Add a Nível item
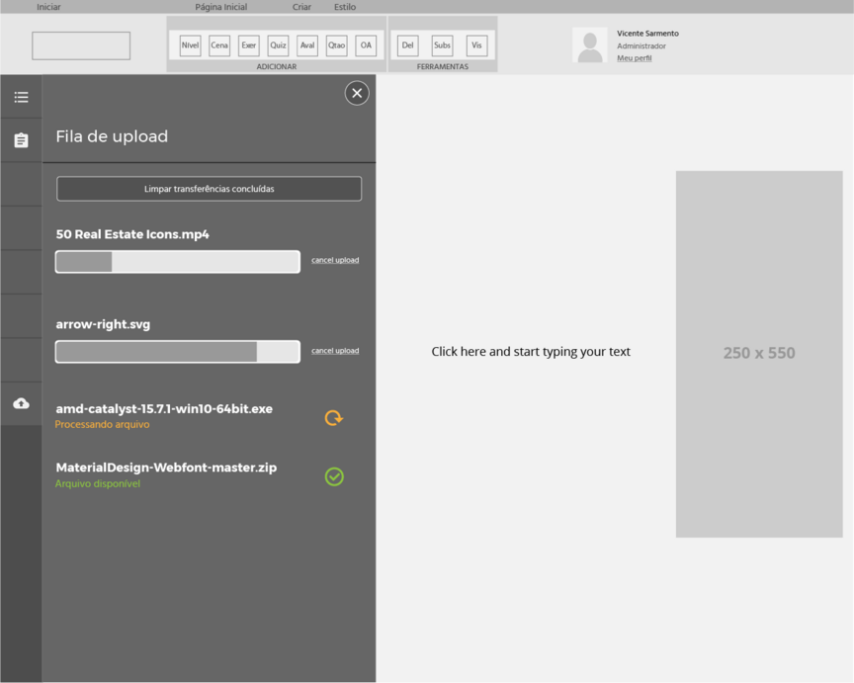Image resolution: width=854 pixels, height=683 pixels. tap(190, 45)
